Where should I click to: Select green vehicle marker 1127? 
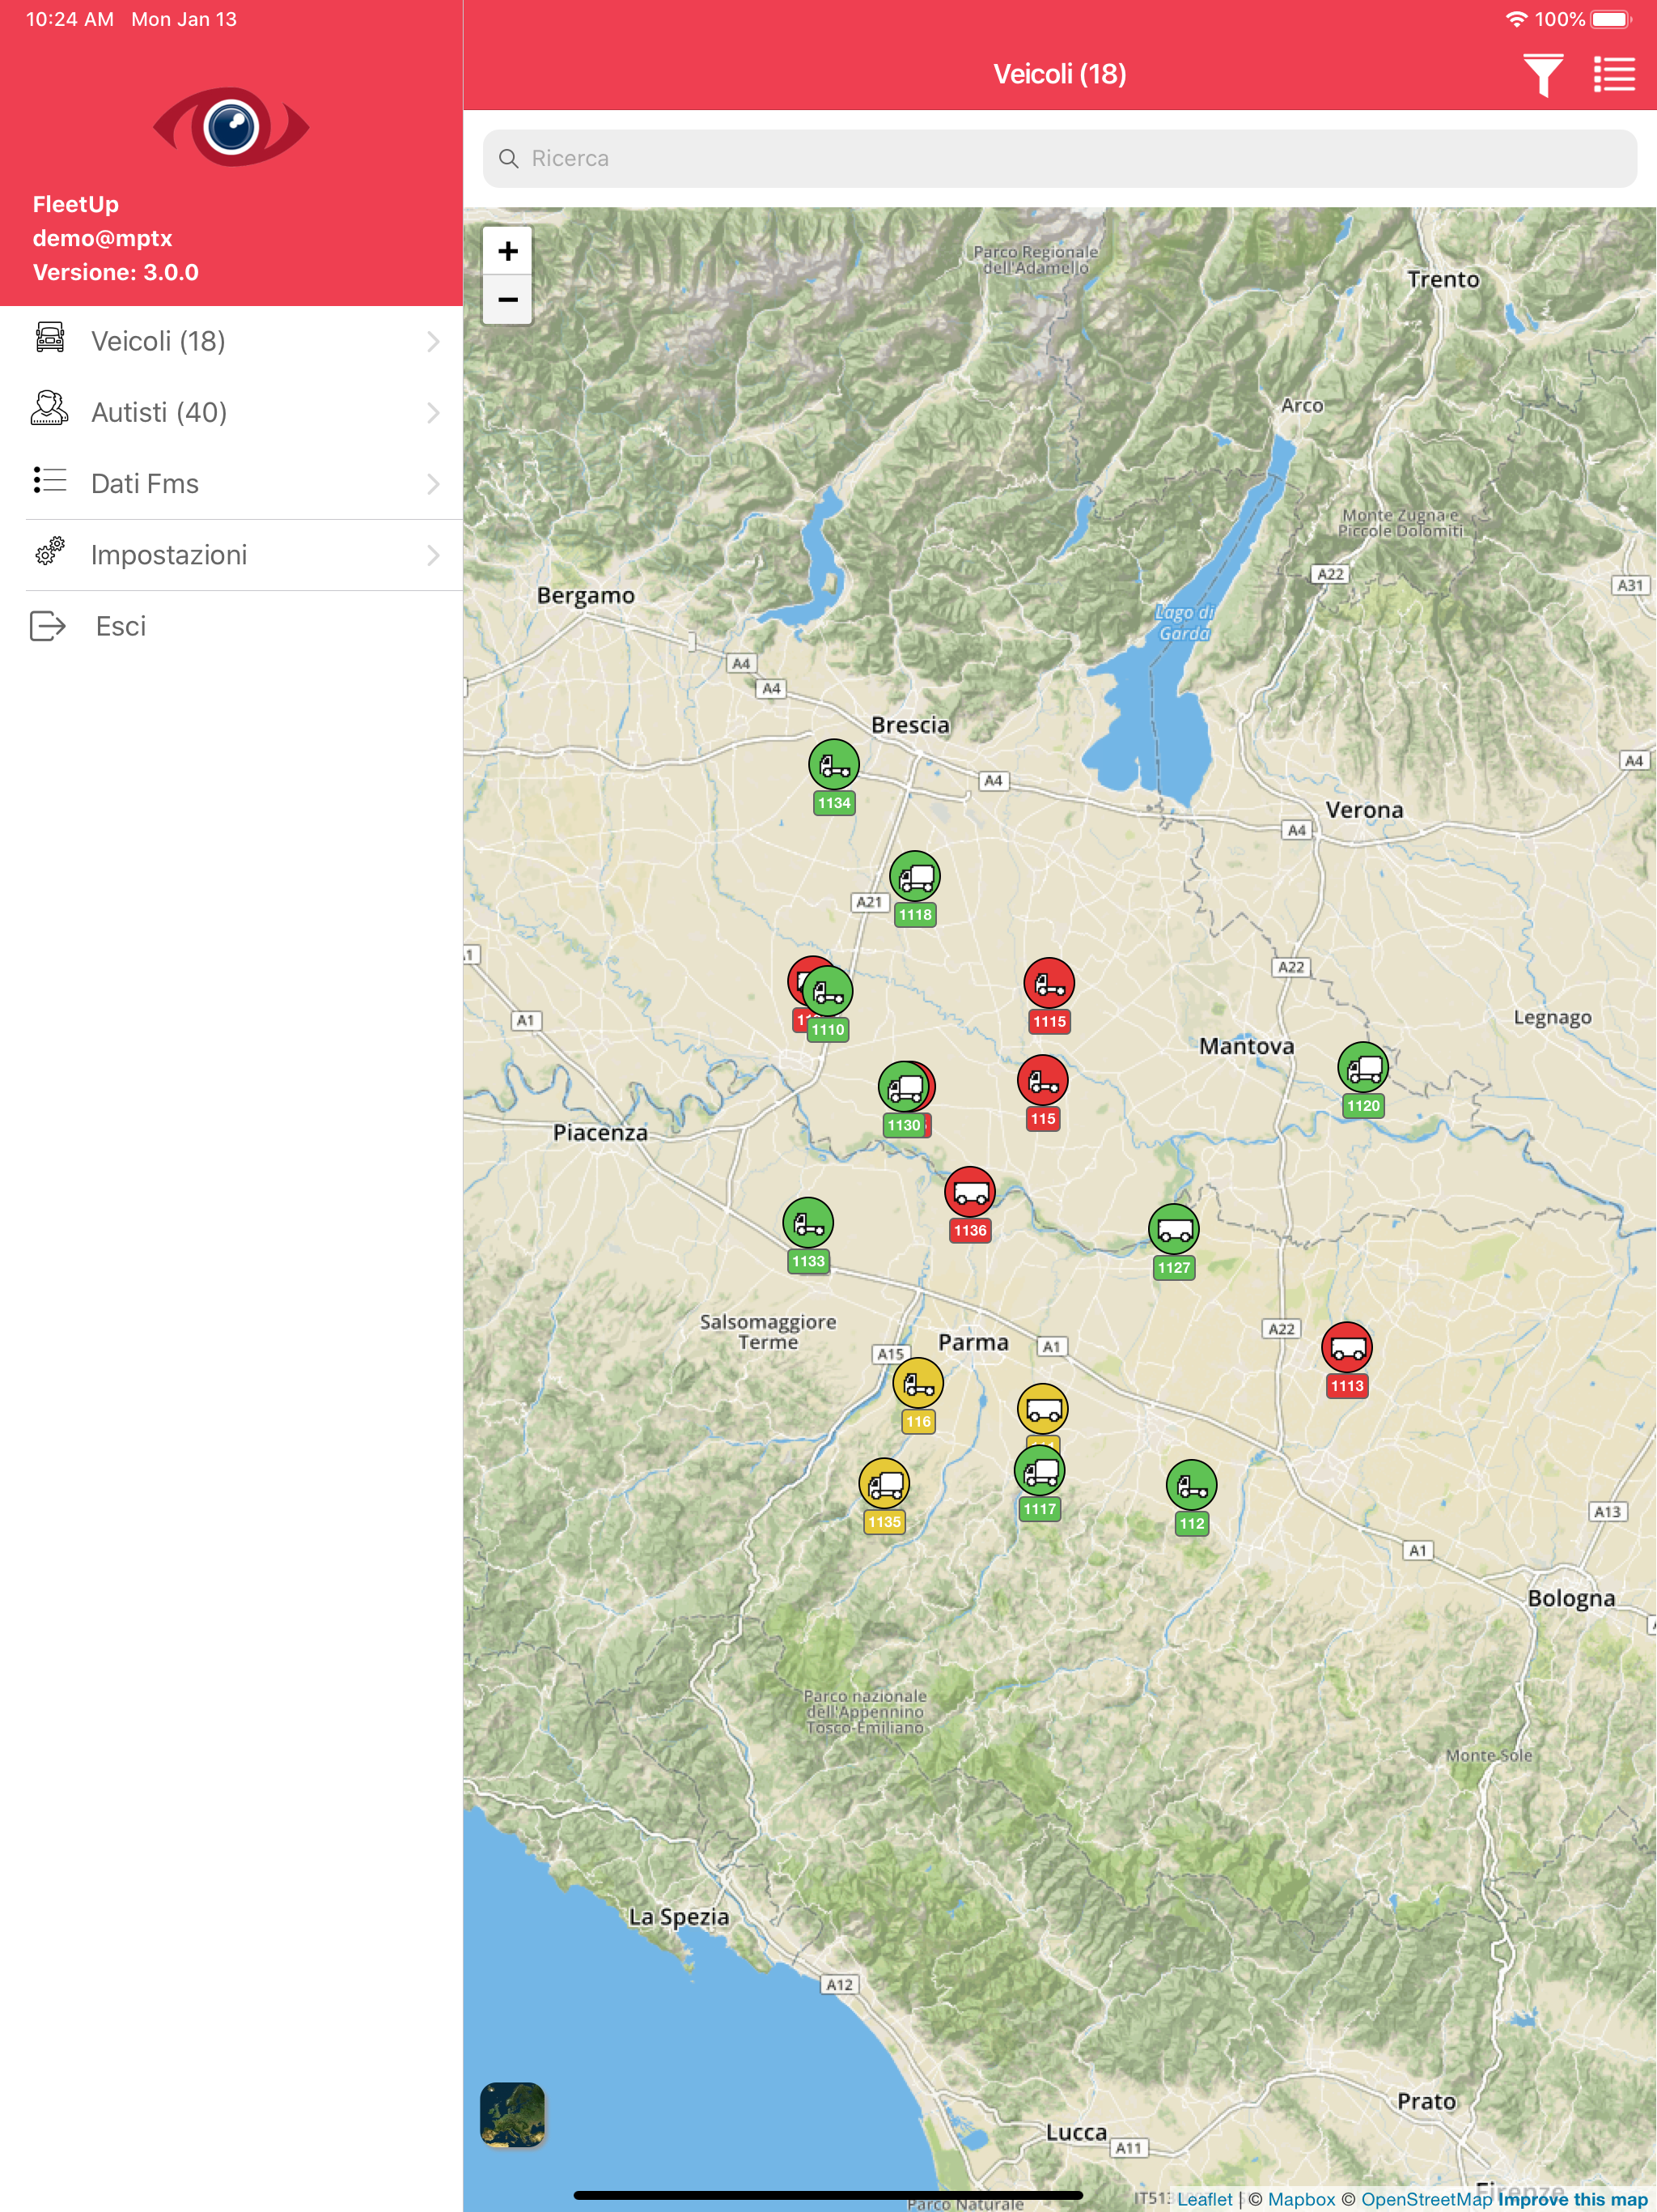(1173, 1231)
